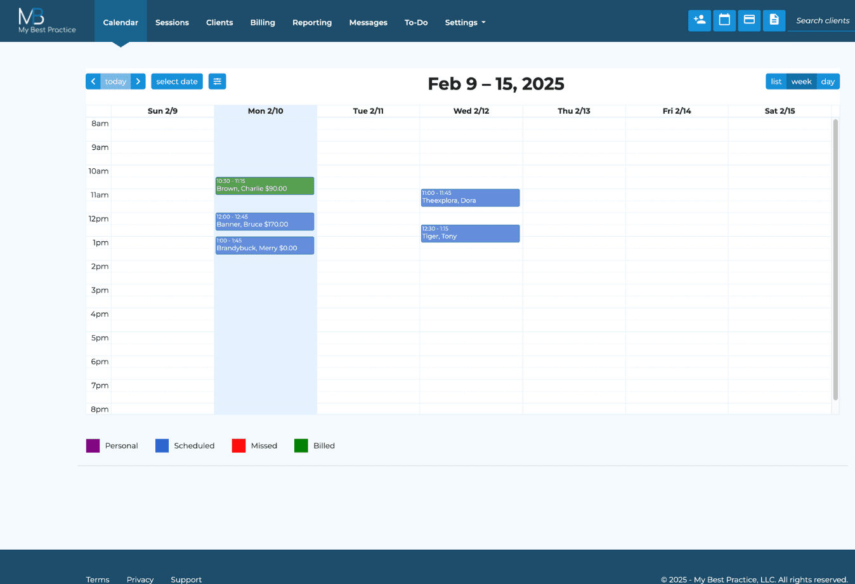Open the Billing tab
Image resolution: width=855 pixels, height=584 pixels.
pyautogui.click(x=263, y=23)
